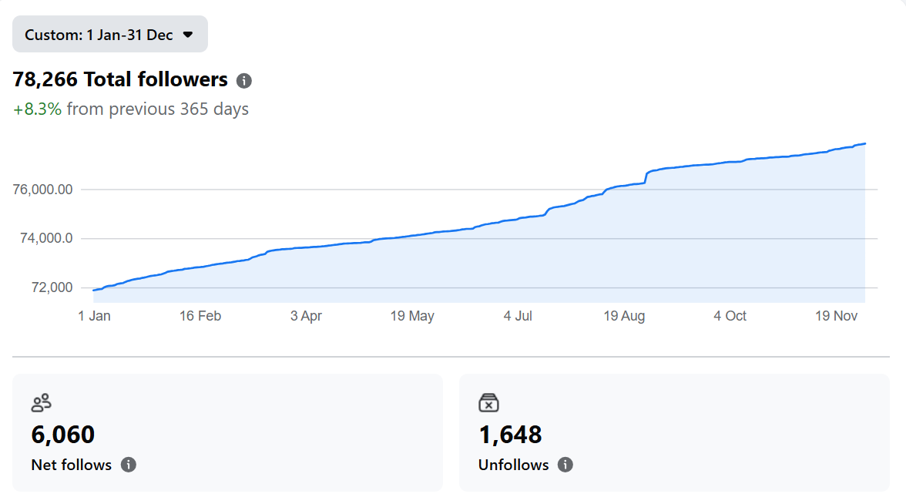Click the 4 Jul axis date label
Image resolution: width=906 pixels, height=504 pixels.
point(518,316)
